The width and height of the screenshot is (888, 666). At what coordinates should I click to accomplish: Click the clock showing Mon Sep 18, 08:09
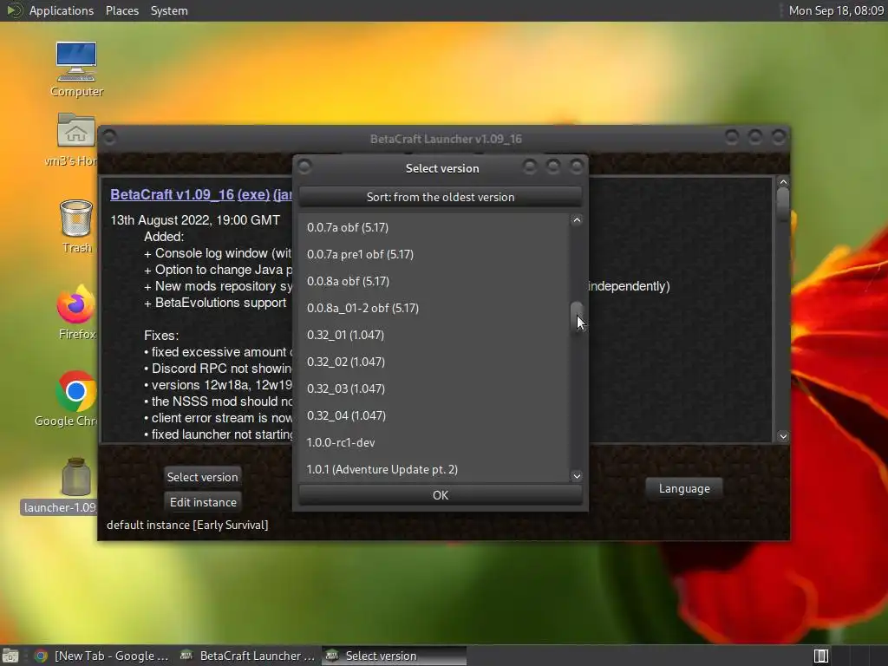(x=836, y=10)
